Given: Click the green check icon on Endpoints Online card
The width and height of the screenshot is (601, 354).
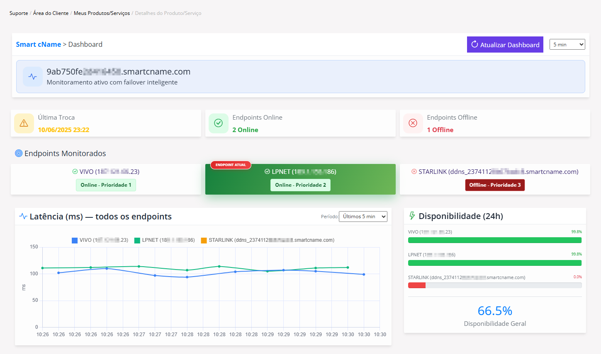Looking at the screenshot, I should tap(218, 123).
